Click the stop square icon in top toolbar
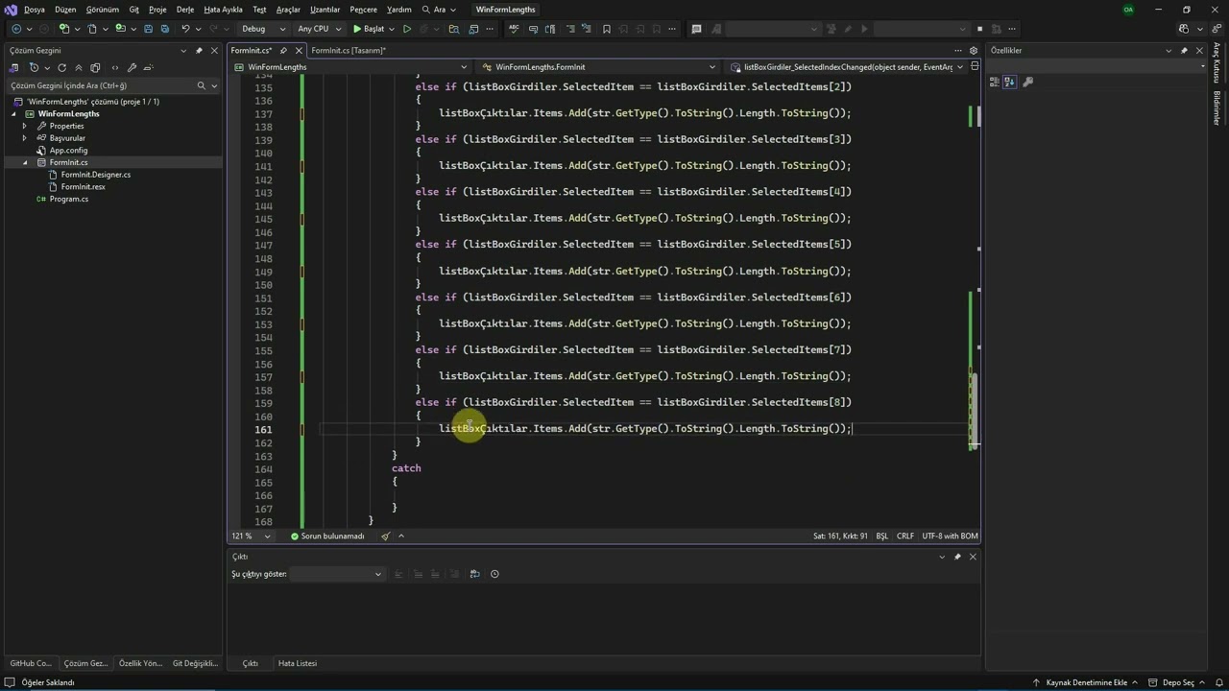The height and width of the screenshot is (691, 1229). coord(979,29)
